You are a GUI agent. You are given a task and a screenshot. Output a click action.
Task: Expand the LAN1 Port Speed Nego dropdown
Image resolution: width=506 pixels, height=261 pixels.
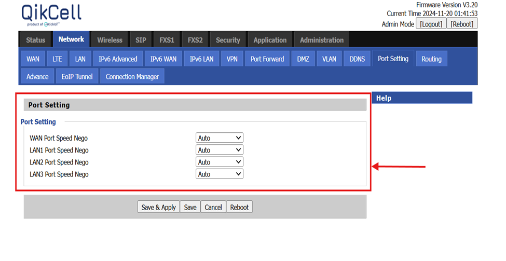pos(220,150)
